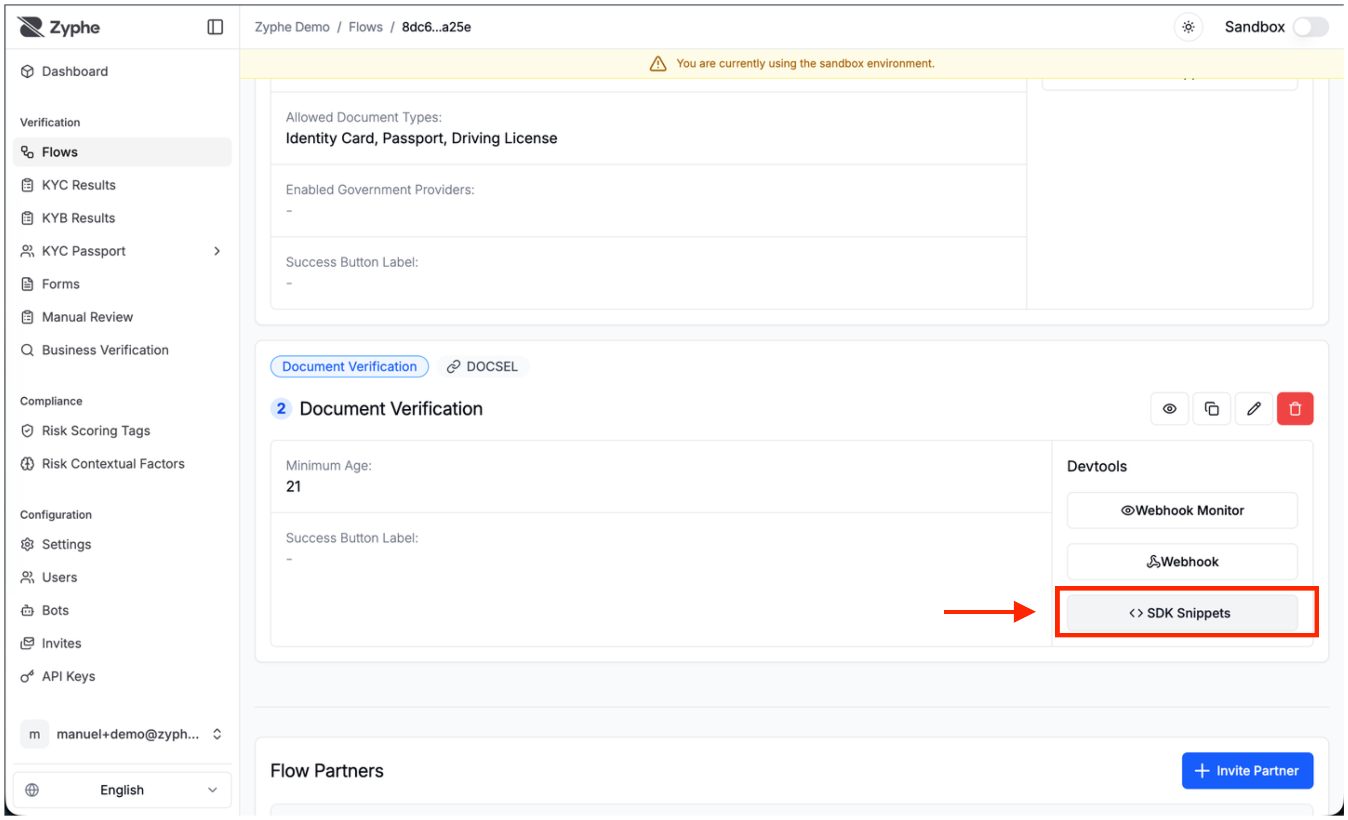Screen dimensions: 1348x820
Task: Click the KYB Results clipboard icon
Action: tap(27, 218)
